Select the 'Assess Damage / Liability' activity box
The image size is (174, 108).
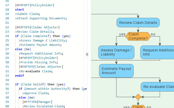[x=116, y=52]
